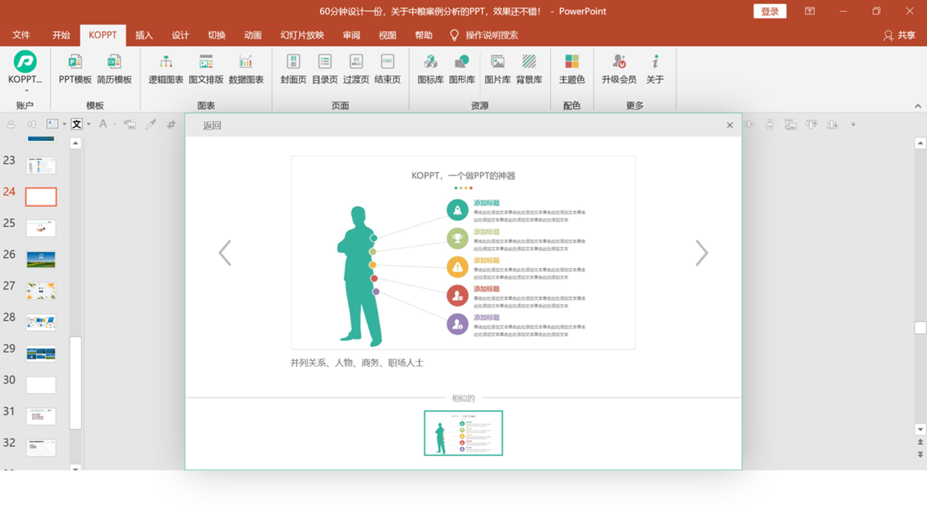The height and width of the screenshot is (526, 927).
Task: Close the template preview panel
Action: coord(730,126)
